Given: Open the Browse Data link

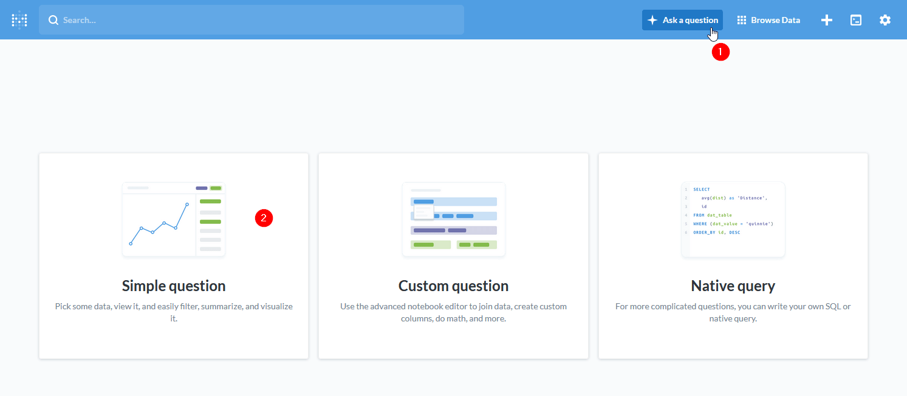Looking at the screenshot, I should tap(775, 20).
